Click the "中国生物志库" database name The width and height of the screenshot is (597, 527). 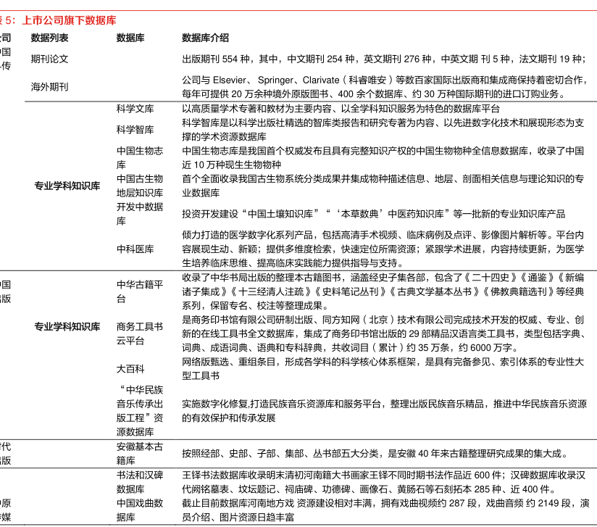tap(140, 158)
